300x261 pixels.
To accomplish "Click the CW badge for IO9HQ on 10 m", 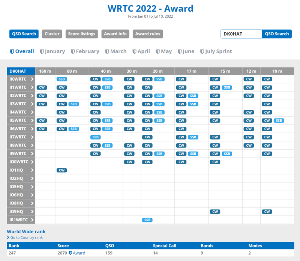I will 267,211.
